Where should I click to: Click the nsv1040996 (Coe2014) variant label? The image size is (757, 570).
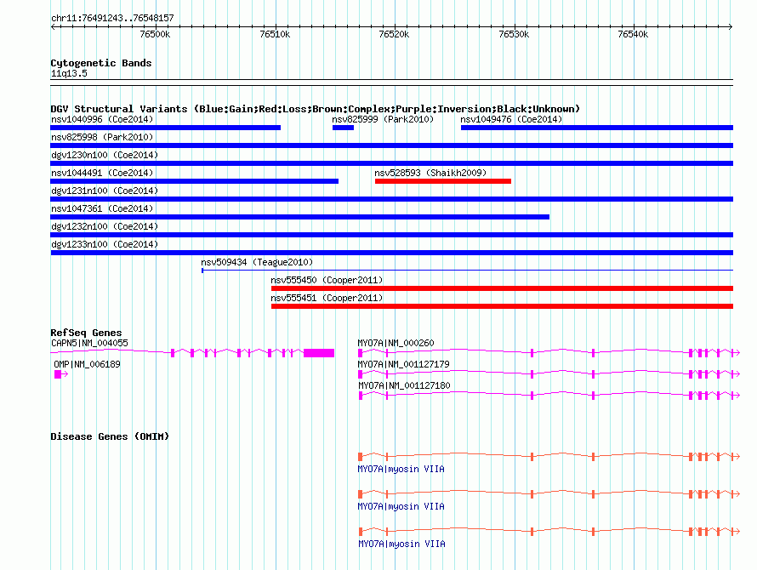coord(102,119)
